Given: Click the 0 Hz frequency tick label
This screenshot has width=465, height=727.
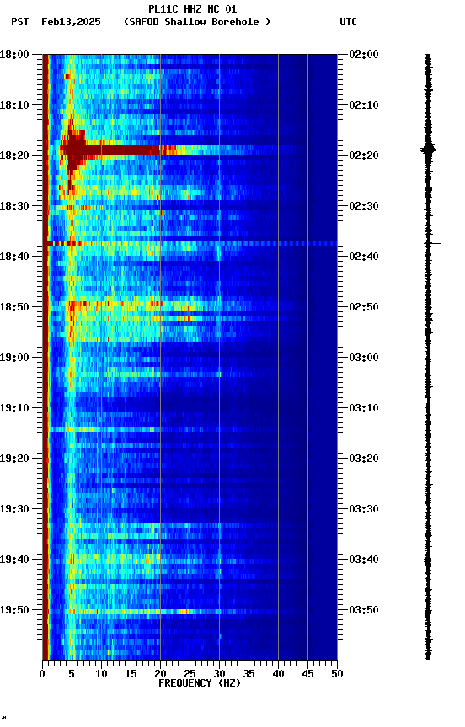Looking at the screenshot, I should click(42, 674).
